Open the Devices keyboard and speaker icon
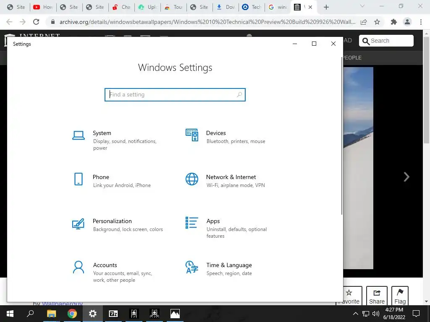The image size is (430, 322). point(191,135)
